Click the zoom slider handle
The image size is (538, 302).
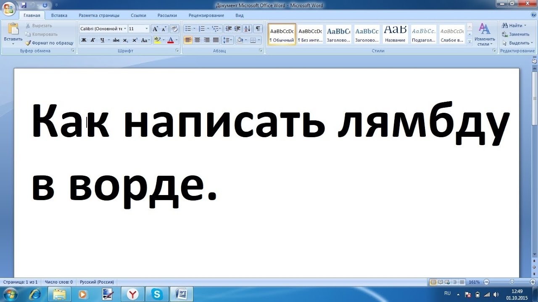point(512,282)
